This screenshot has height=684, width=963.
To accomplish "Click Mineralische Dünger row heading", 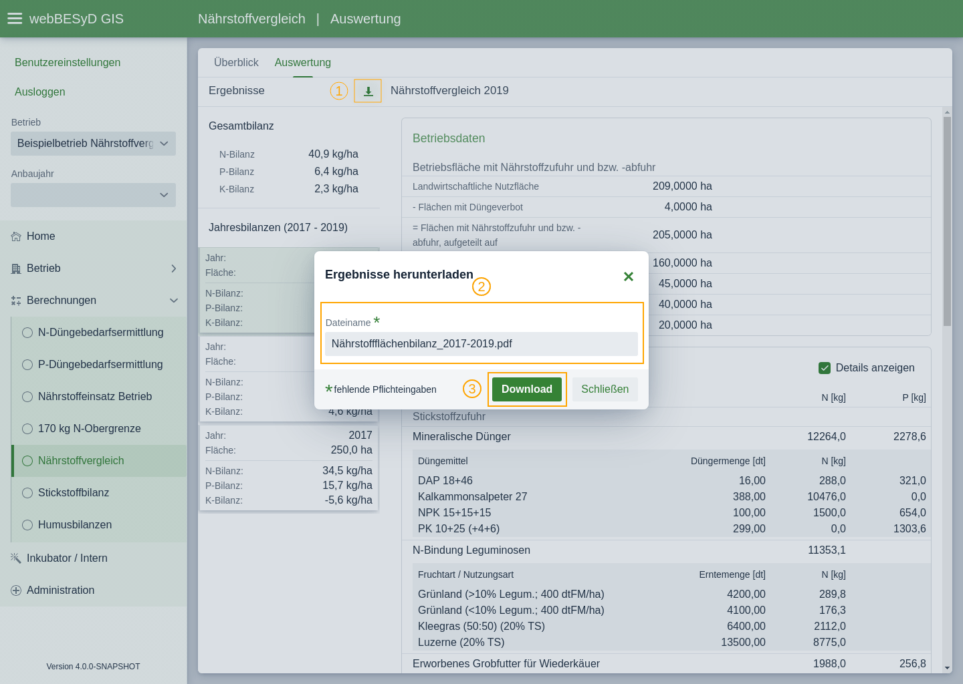I will [461, 437].
